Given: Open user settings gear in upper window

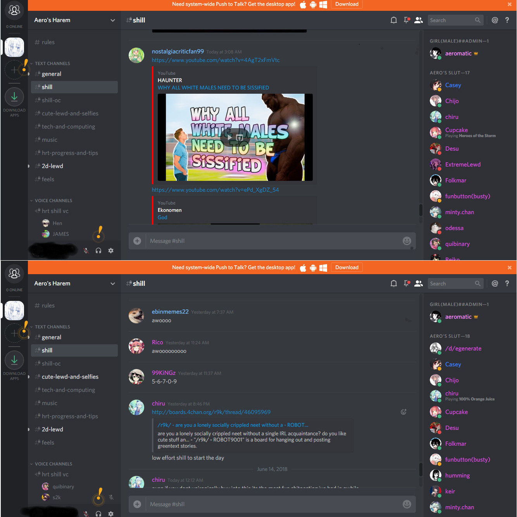Looking at the screenshot, I should coord(111,251).
